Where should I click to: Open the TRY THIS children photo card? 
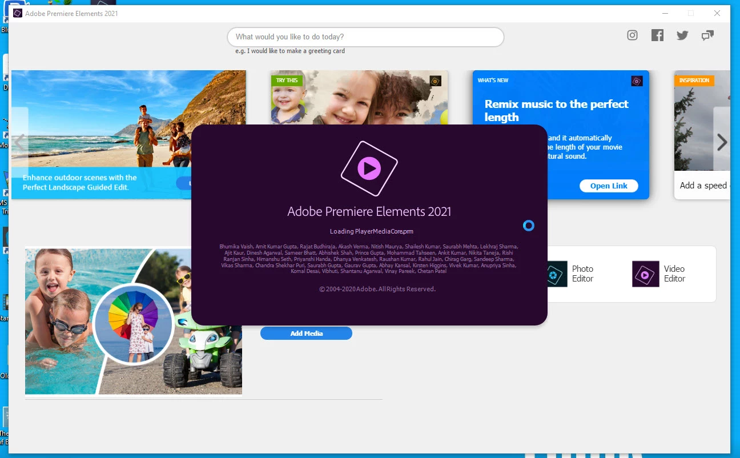[359, 97]
